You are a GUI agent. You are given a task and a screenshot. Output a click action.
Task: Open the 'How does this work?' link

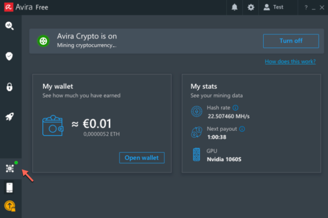290,61
